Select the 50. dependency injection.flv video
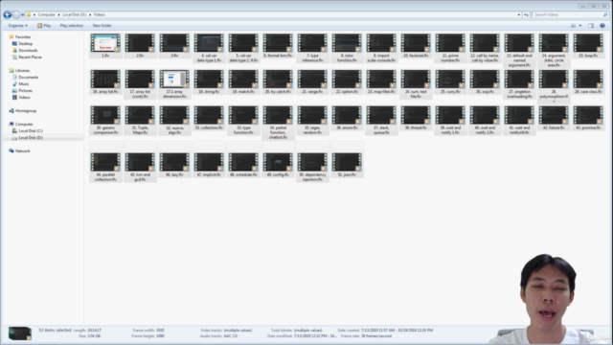 tap(312, 162)
